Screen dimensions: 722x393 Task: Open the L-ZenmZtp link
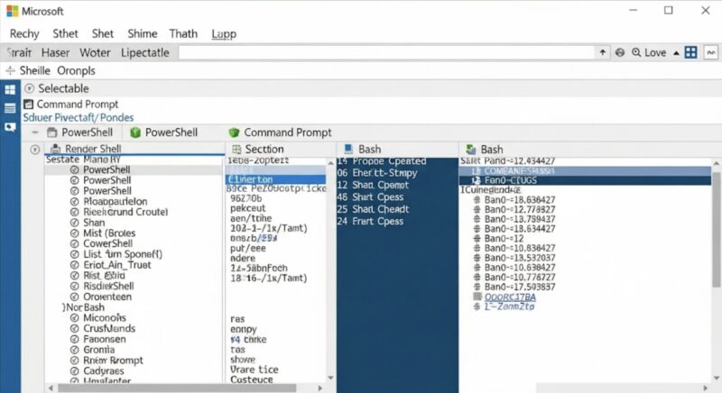(509, 306)
